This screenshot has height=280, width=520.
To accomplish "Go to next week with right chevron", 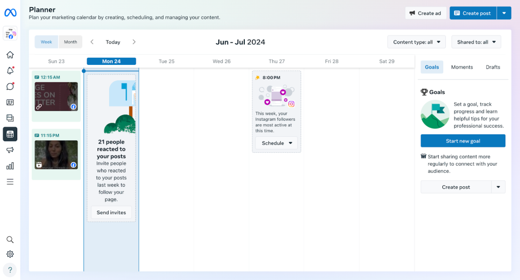I will point(134,42).
